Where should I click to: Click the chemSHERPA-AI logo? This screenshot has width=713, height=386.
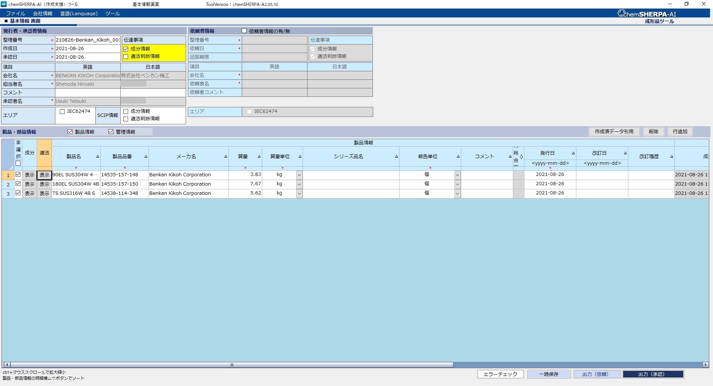point(647,14)
